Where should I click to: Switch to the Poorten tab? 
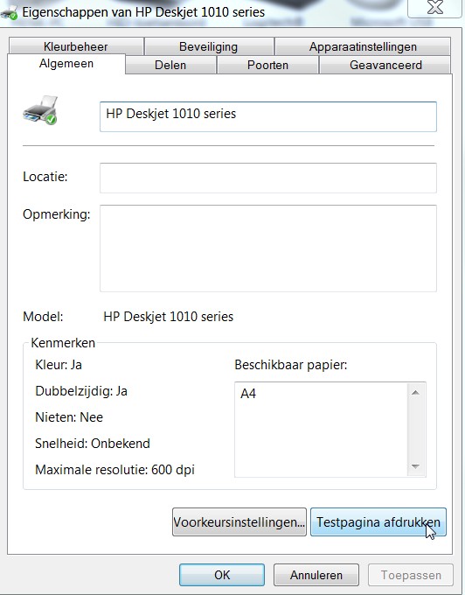click(x=267, y=65)
